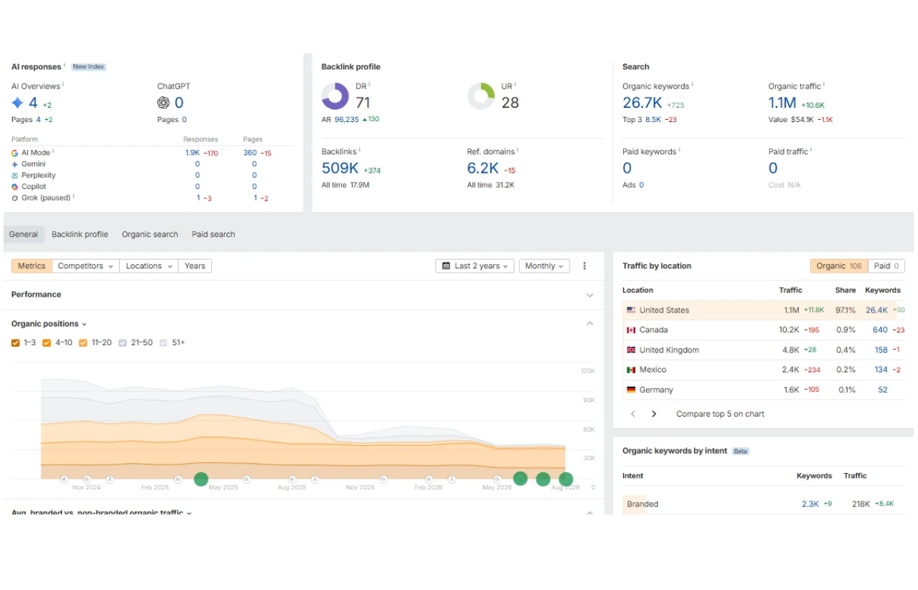Click the Grok platform icon
The image size is (918, 590).
[15, 198]
